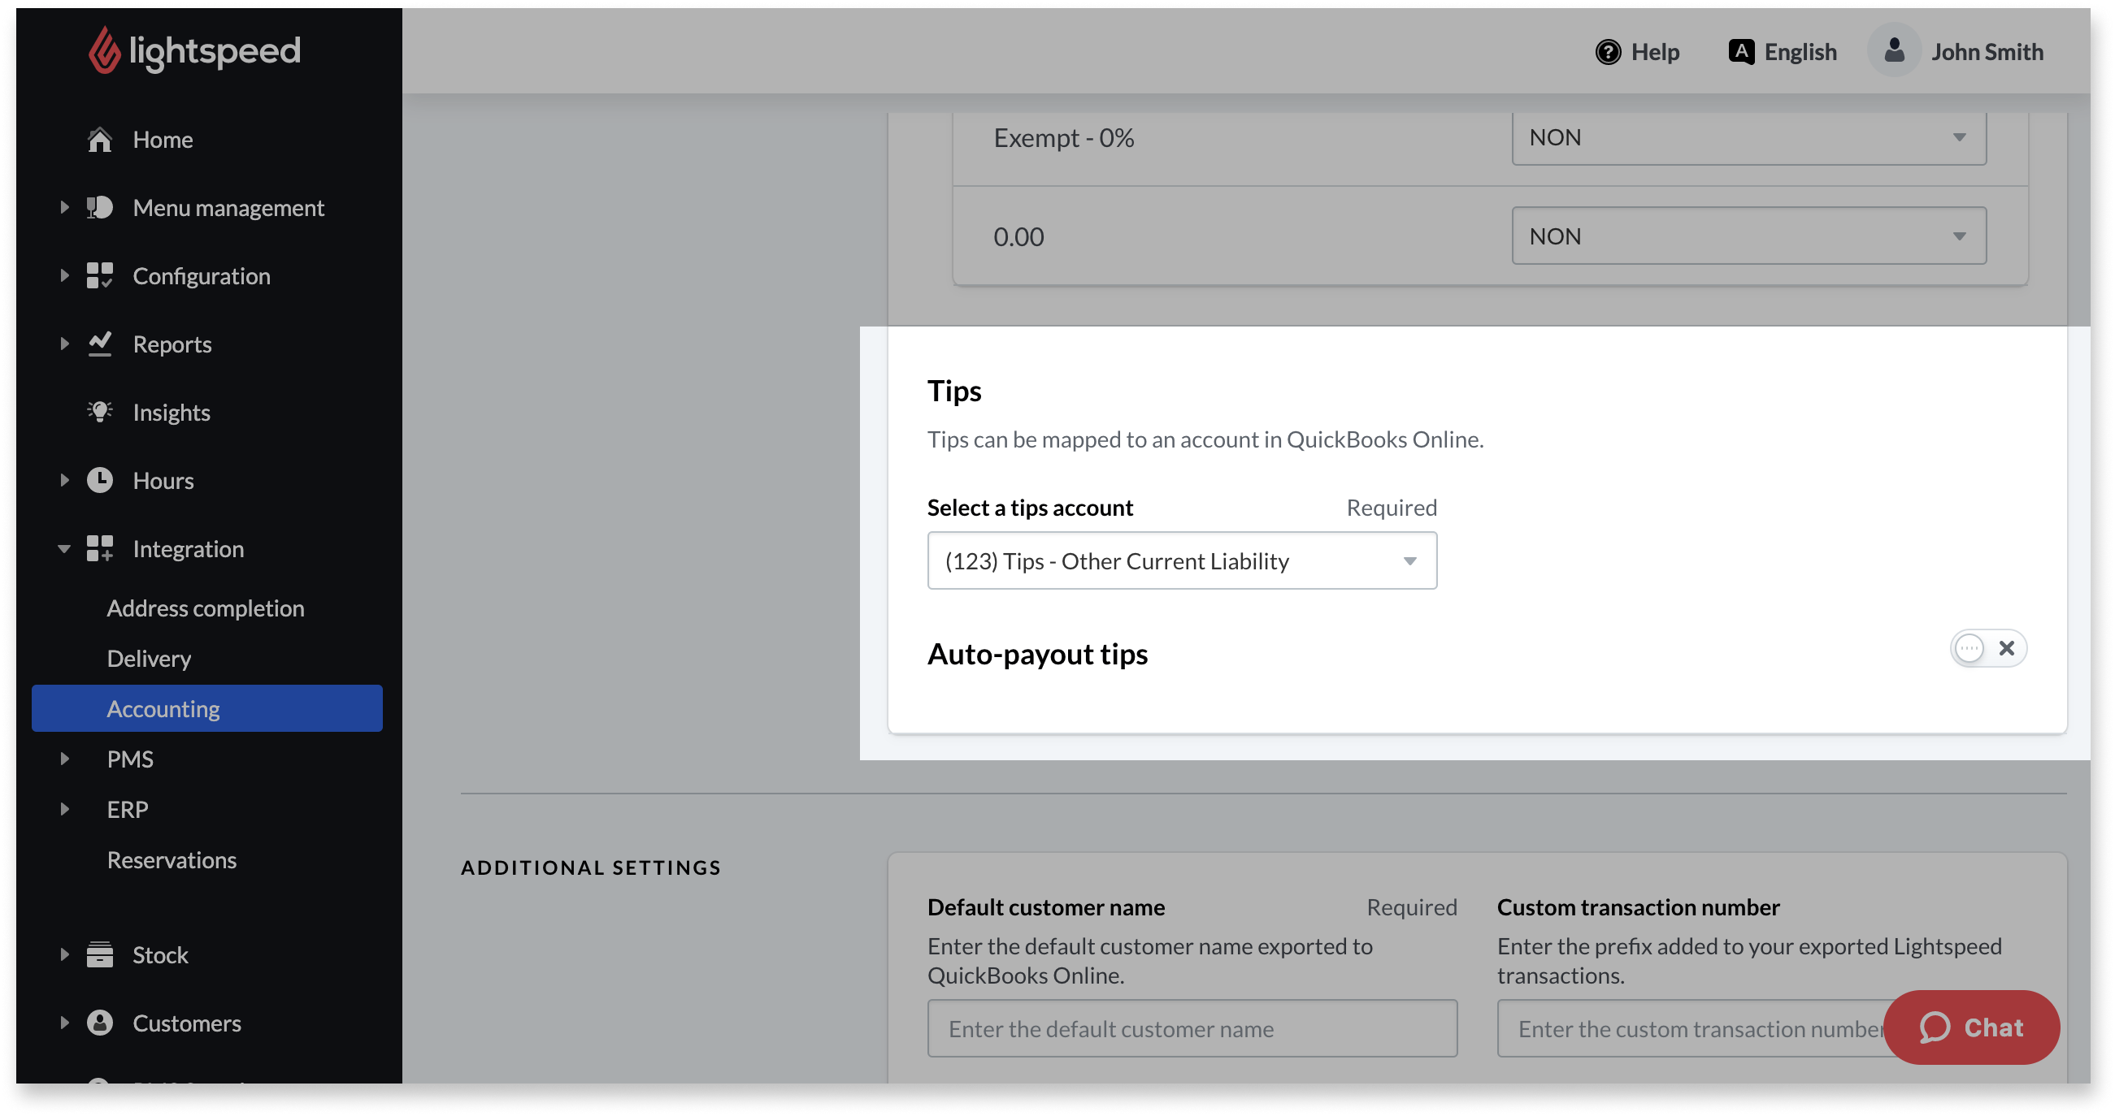Open the Select a tips account dropdown
Screen dimensions: 2115x1116
point(1181,560)
